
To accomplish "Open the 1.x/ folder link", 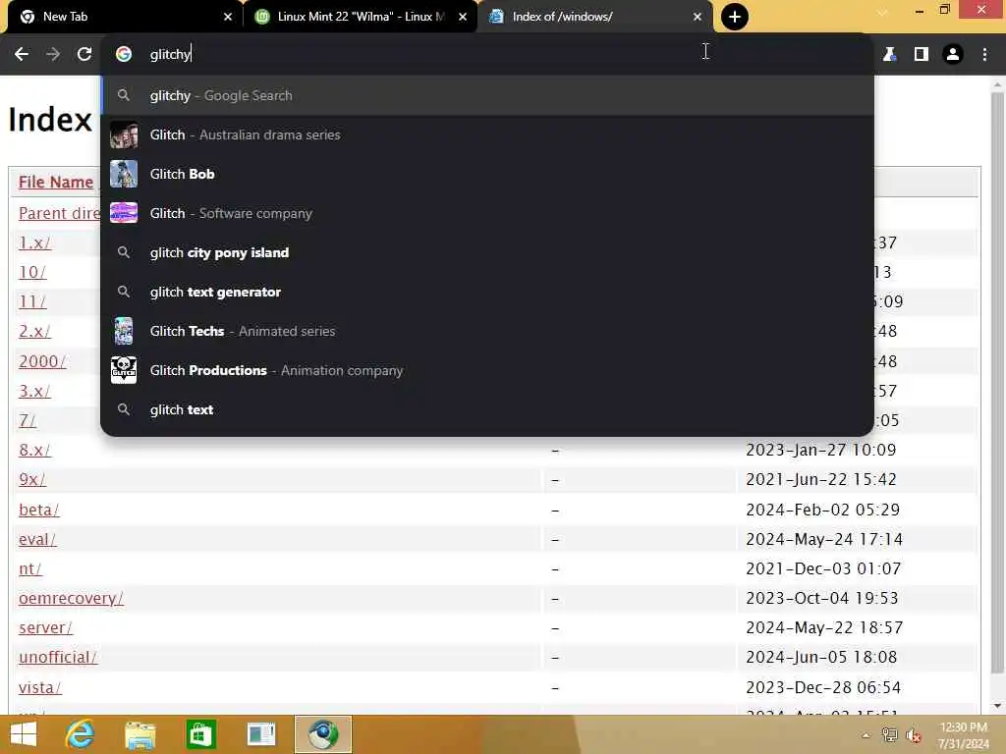I will click(34, 243).
